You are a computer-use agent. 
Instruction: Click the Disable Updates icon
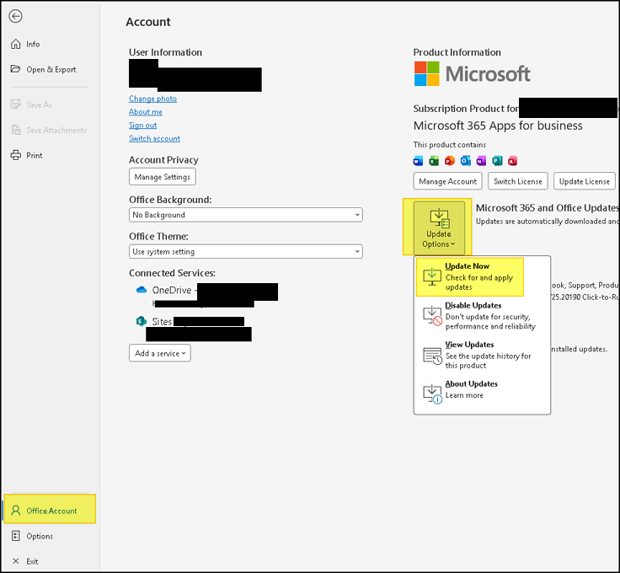433,315
